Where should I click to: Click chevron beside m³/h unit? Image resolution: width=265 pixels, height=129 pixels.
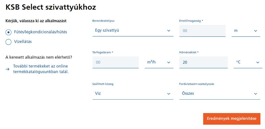coord(169,63)
